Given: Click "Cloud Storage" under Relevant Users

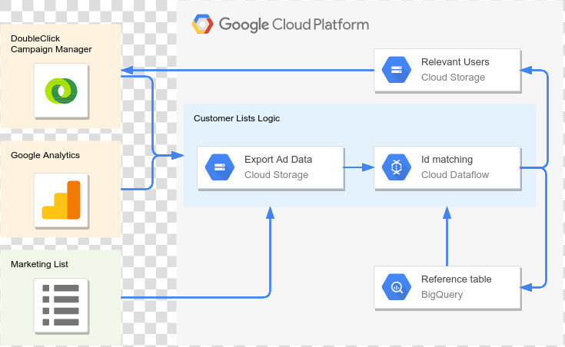Looking at the screenshot, I should [453, 78].
